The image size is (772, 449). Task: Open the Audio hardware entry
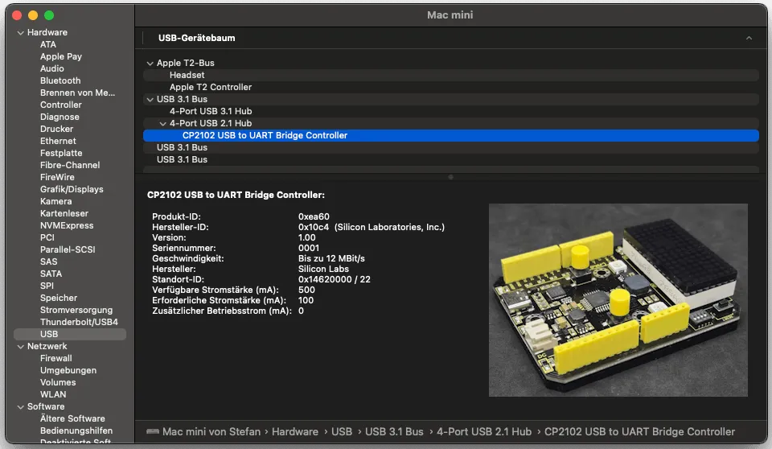click(52, 68)
